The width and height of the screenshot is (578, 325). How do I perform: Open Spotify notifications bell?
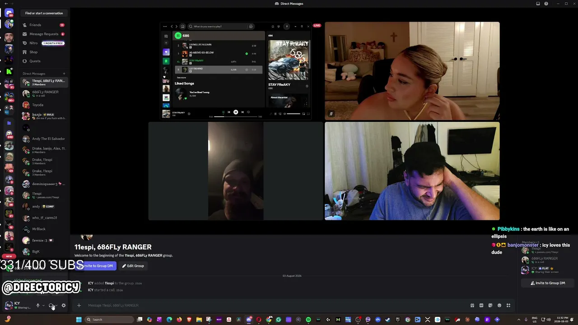point(273,27)
